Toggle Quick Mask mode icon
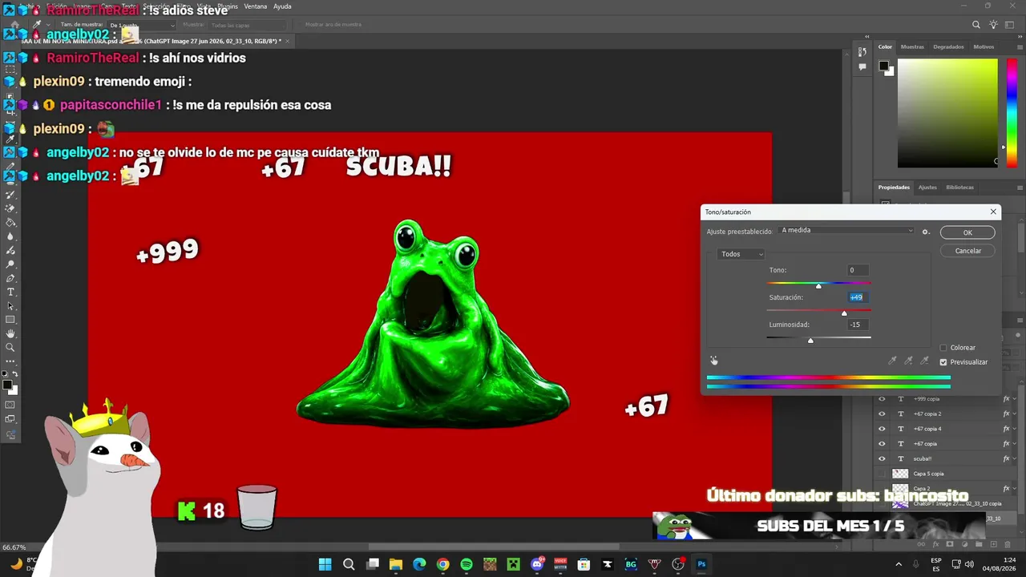 point(10,405)
